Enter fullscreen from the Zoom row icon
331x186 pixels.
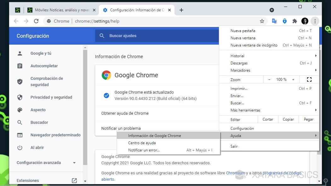coord(309,79)
